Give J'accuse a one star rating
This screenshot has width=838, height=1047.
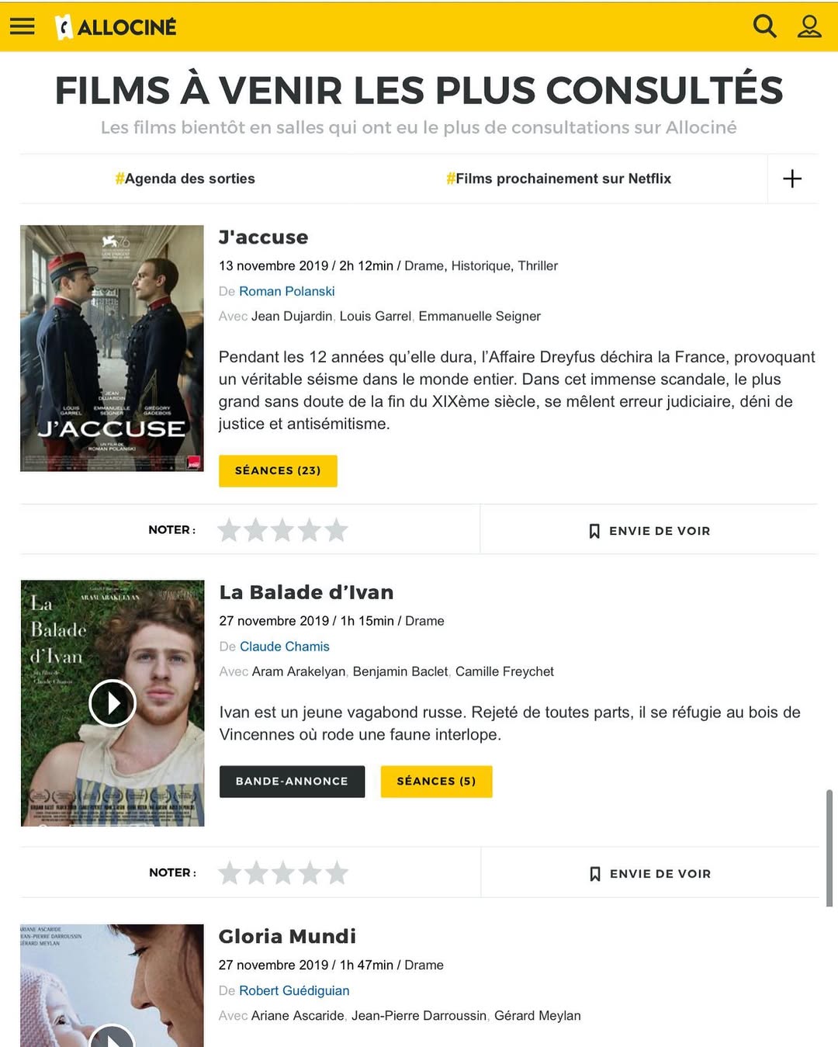pos(230,530)
